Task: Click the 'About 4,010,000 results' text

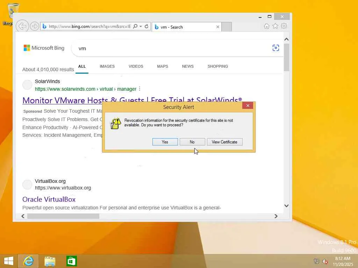Action: point(48,69)
